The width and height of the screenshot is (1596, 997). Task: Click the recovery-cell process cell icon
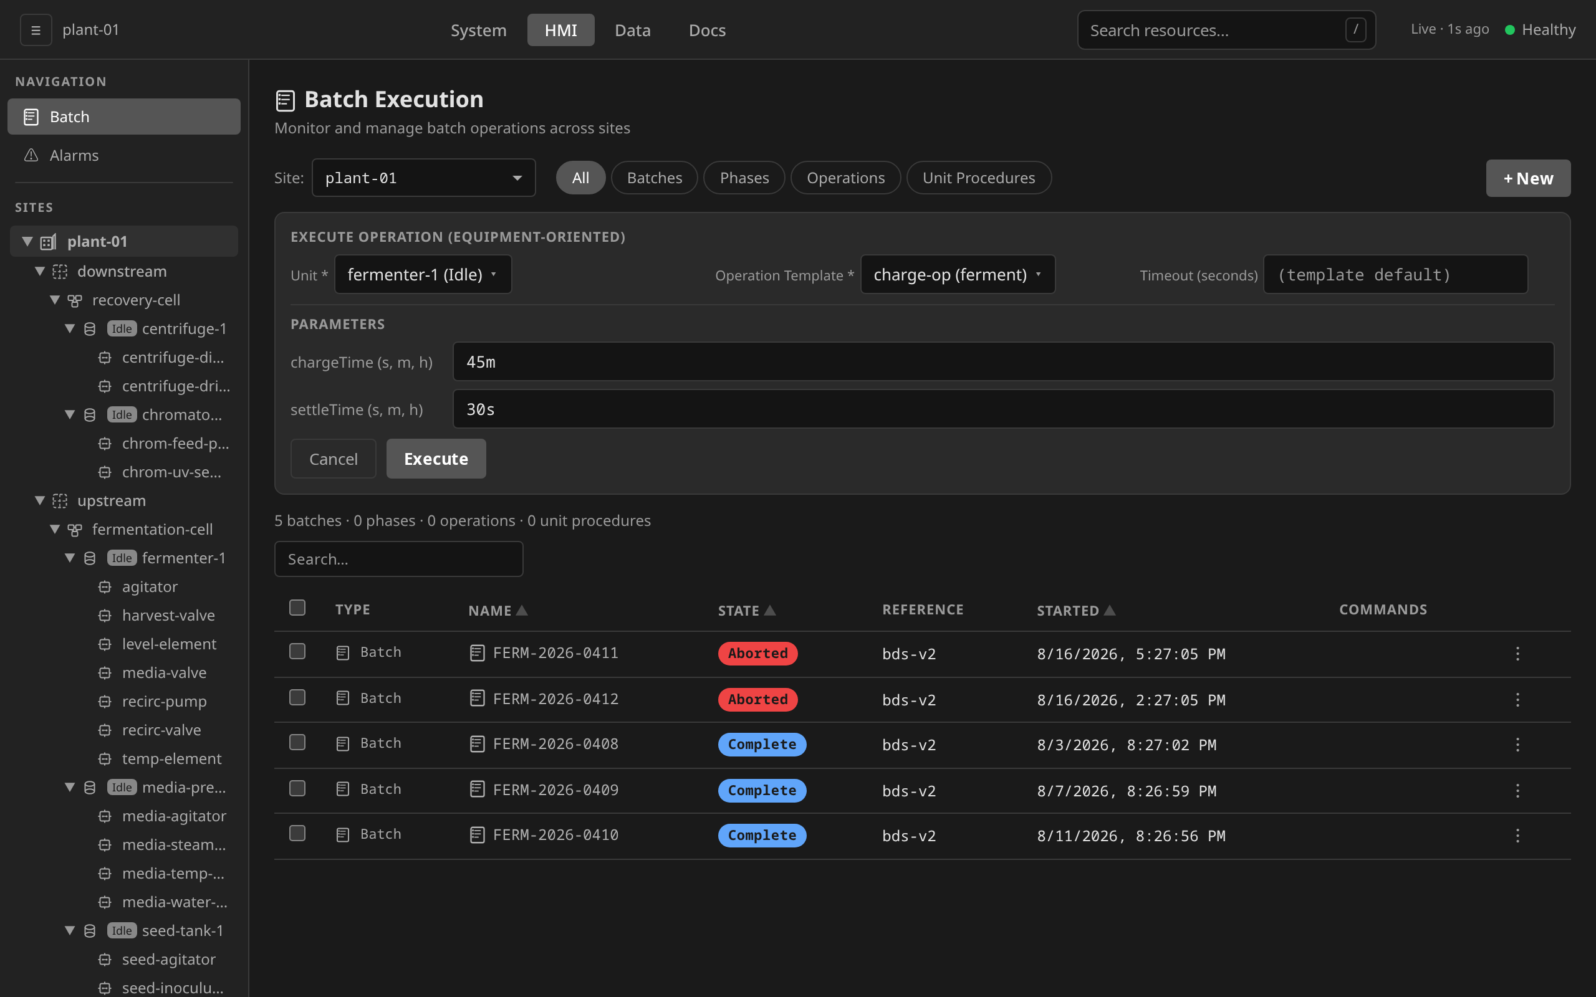[x=75, y=300]
